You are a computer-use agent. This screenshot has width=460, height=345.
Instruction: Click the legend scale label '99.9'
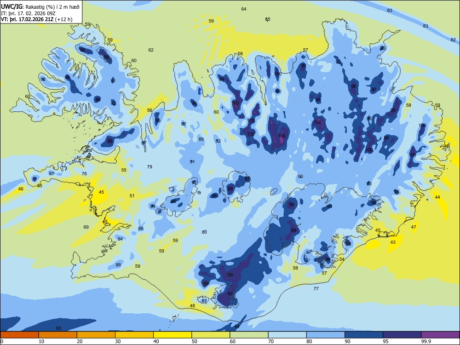coord(426,341)
